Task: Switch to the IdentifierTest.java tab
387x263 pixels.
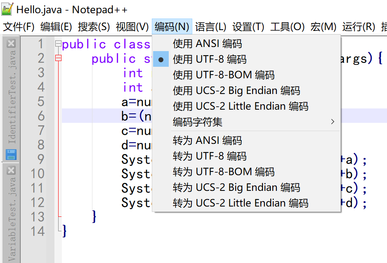Action: coord(11,97)
